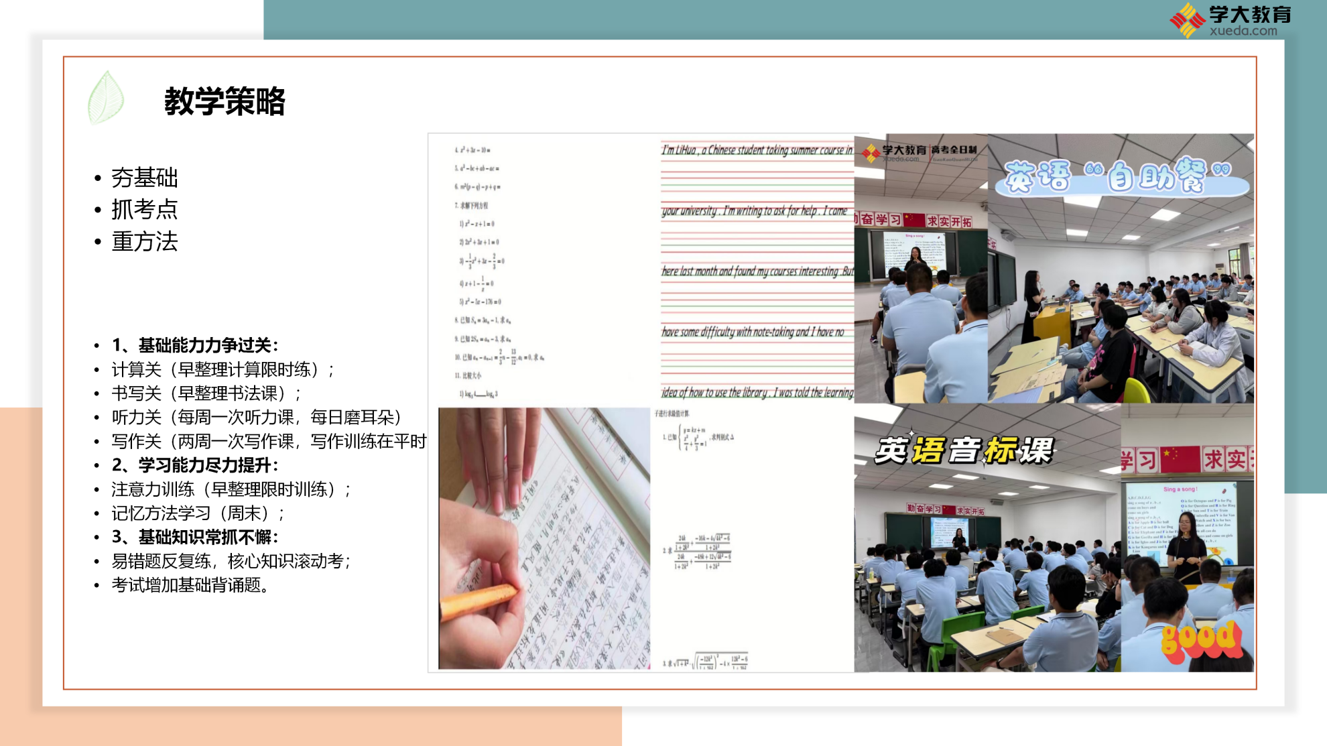
Task: Click the line 书写关（早整理书法课）
Action: pyautogui.click(x=206, y=393)
